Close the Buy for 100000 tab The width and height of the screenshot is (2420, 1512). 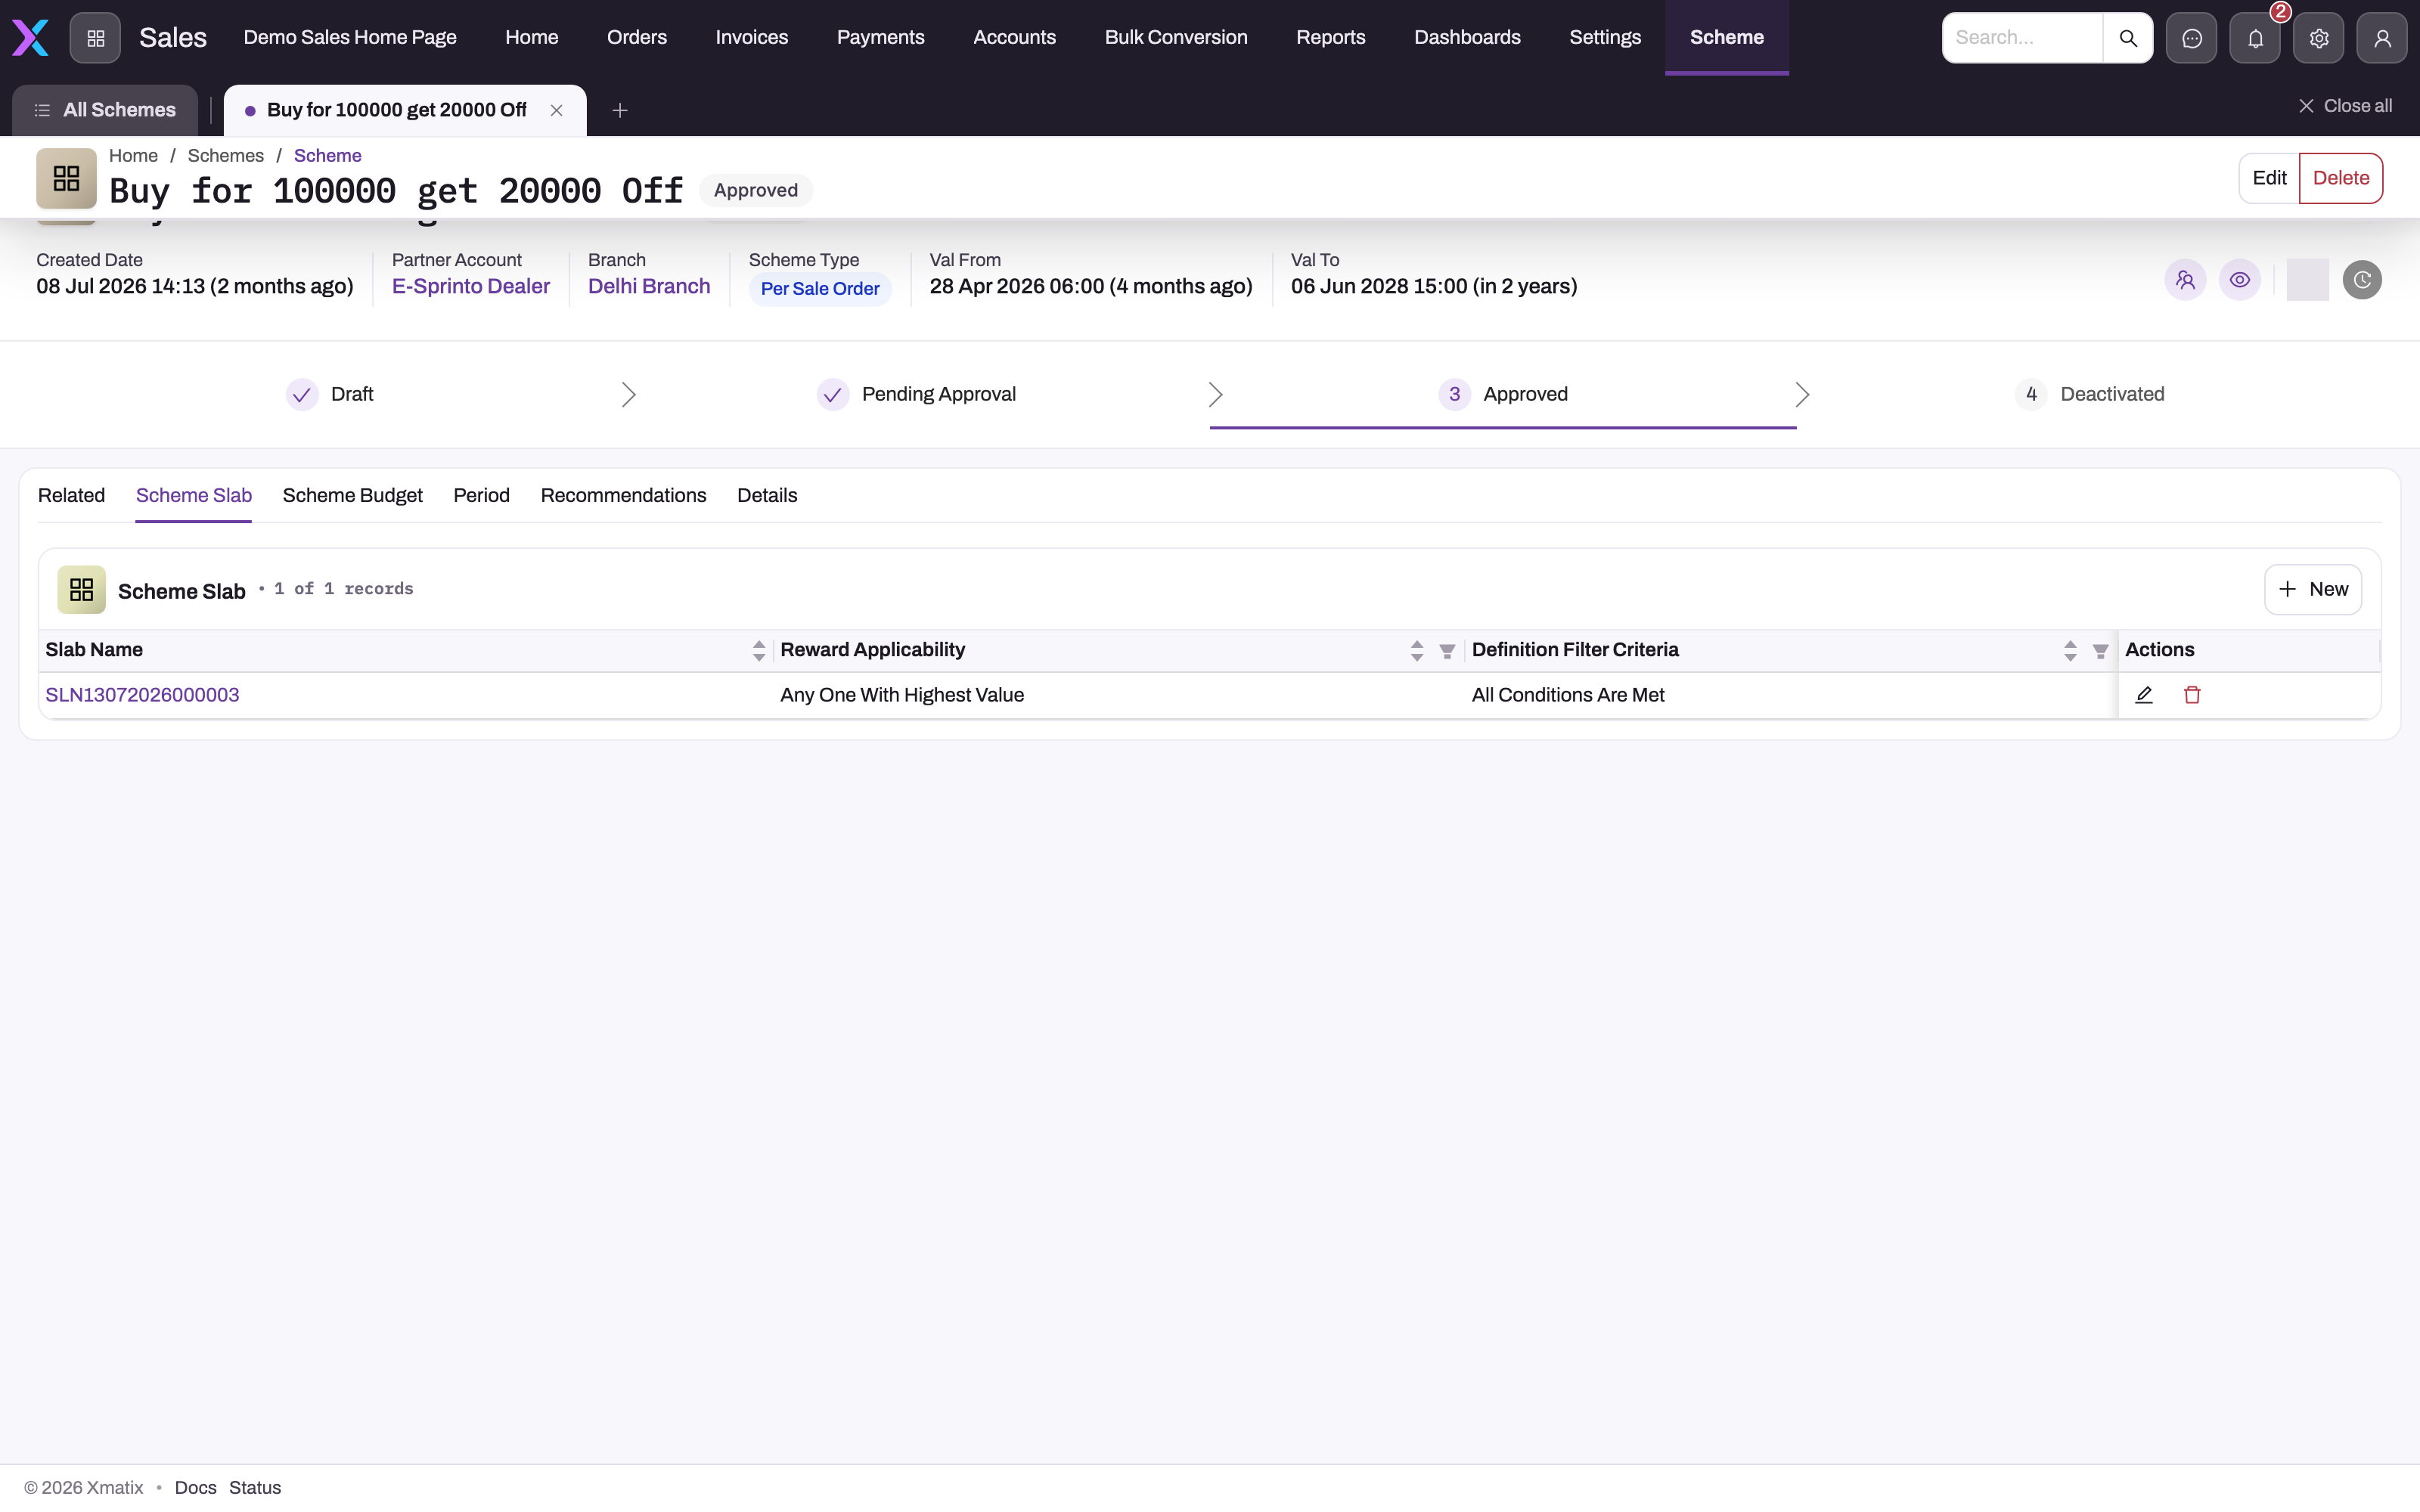click(x=557, y=110)
